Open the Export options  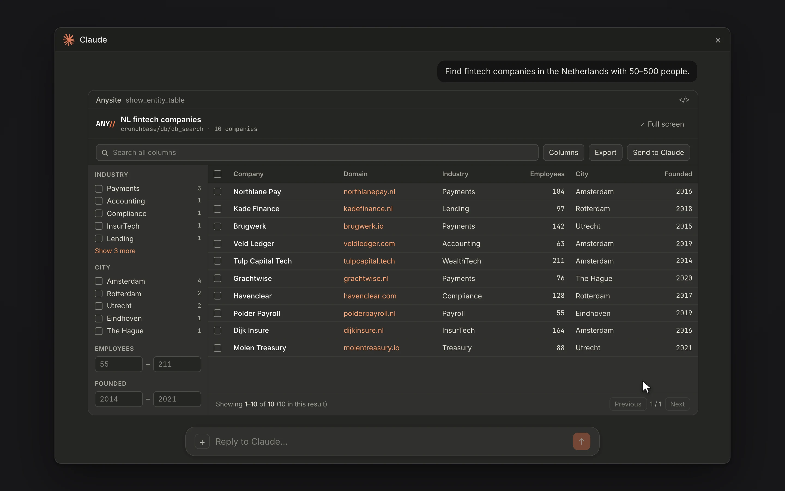[605, 153]
